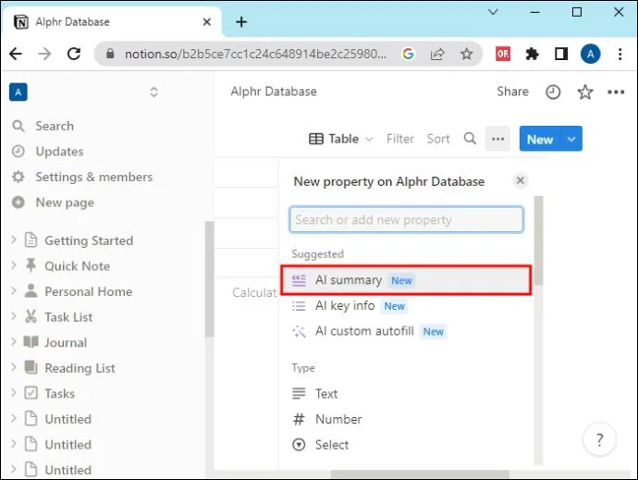
Task: Create a New page from the sidebar
Action: pyautogui.click(x=65, y=203)
